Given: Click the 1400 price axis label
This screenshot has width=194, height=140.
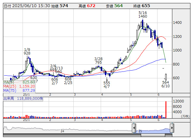Looking at the screenshot, I should (x=177, y=23).
